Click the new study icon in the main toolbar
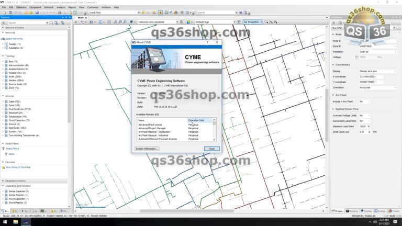 click(4, 13)
